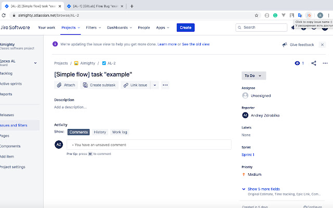Open Projects breadcrumb link
The height and width of the screenshot is (208, 333).
tap(61, 63)
